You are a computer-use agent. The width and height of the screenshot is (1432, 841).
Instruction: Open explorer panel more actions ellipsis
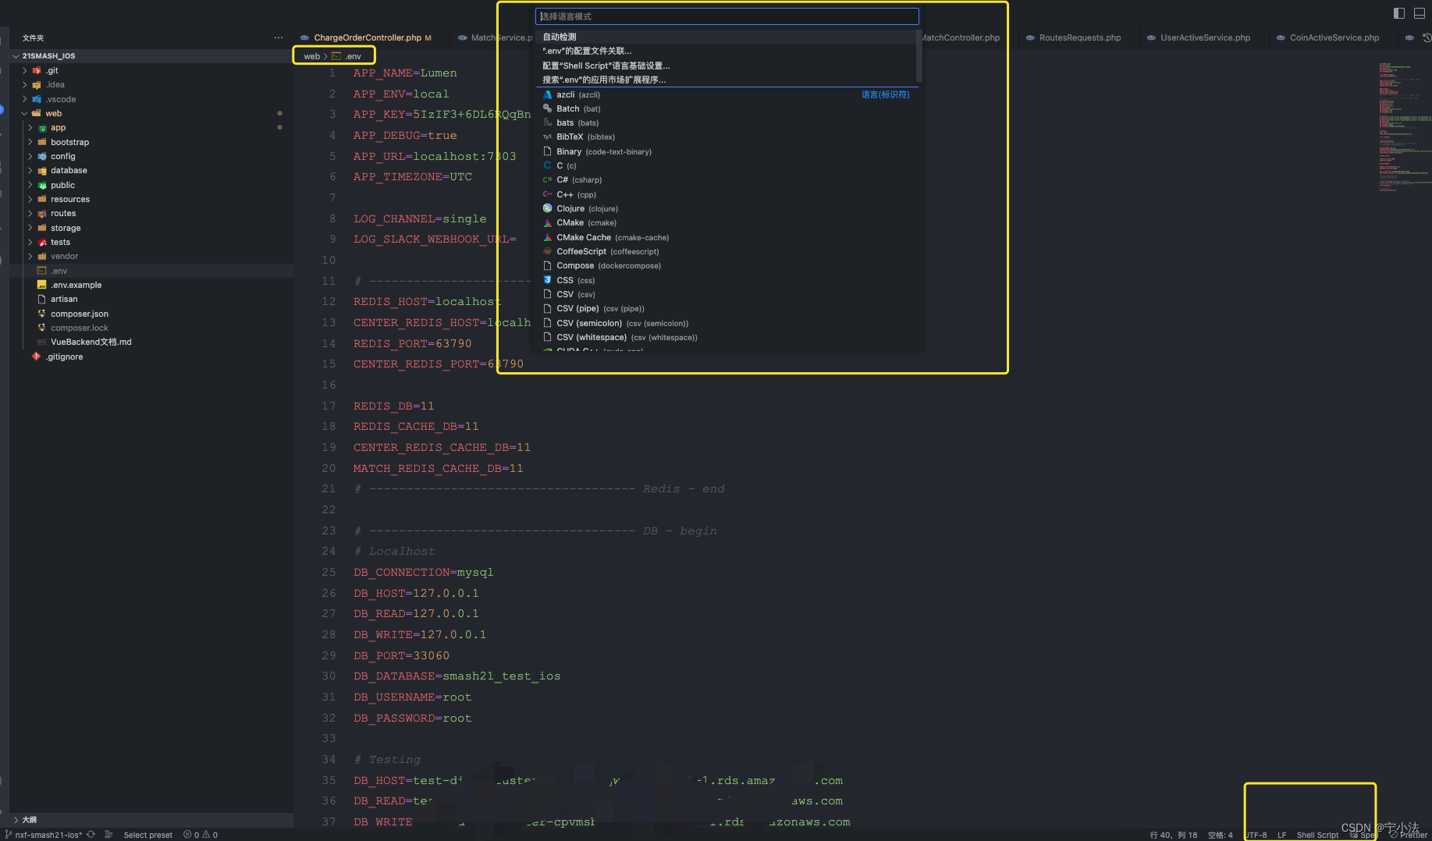pyautogui.click(x=279, y=37)
